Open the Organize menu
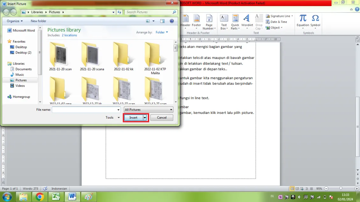The width and height of the screenshot is (360, 202). [x=15, y=21]
